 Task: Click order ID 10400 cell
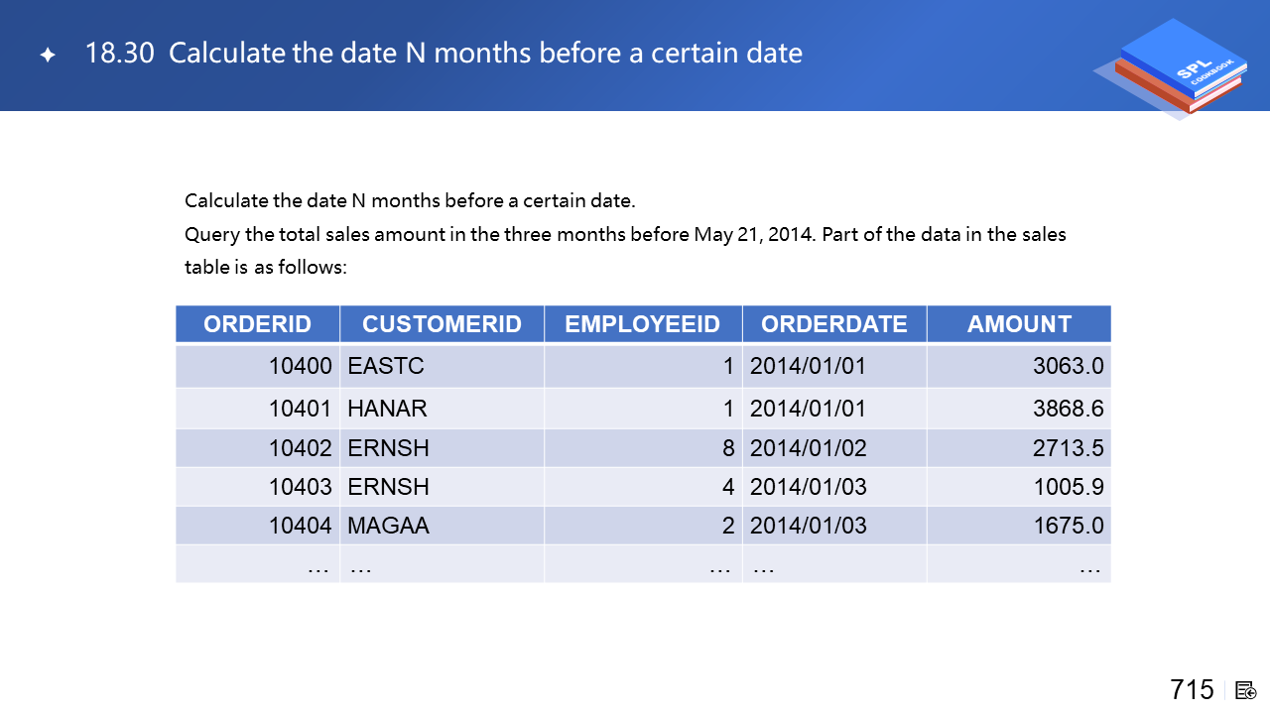(x=300, y=366)
